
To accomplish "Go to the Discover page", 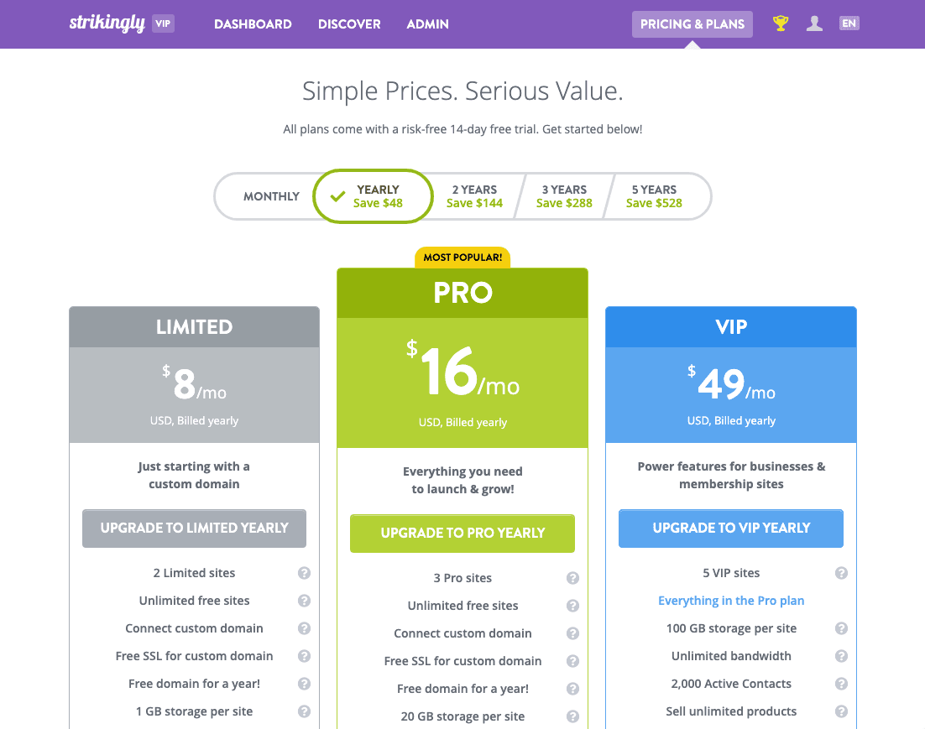I will (x=349, y=24).
